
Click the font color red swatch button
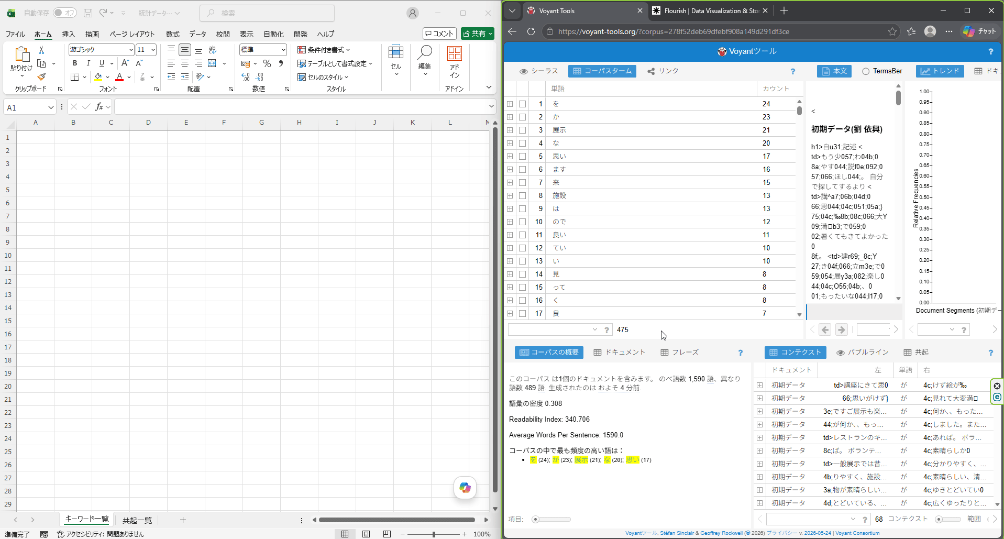click(119, 77)
